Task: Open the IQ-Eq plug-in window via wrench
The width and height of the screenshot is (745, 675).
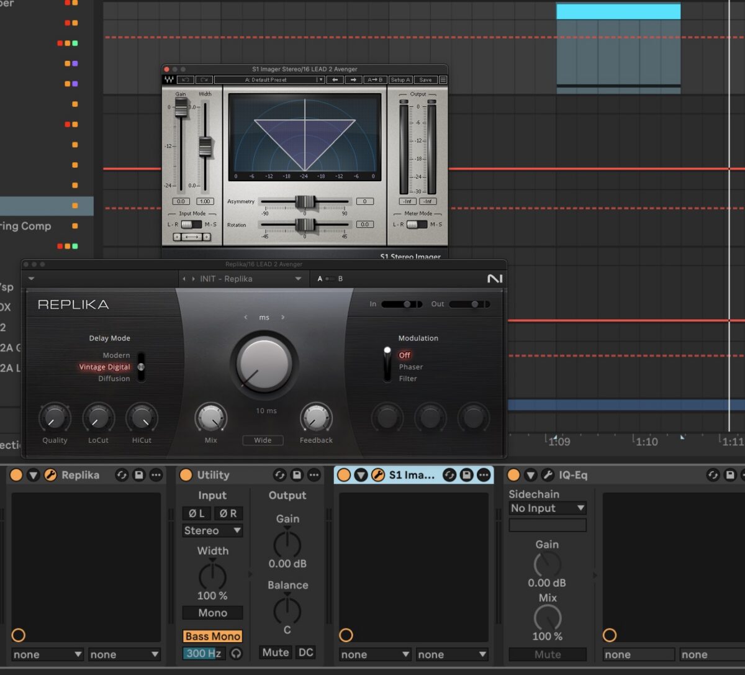Action: 547,475
